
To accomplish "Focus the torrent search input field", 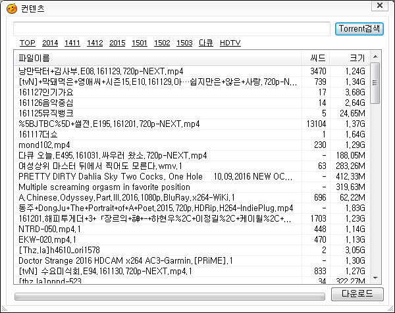I will 172,29.
